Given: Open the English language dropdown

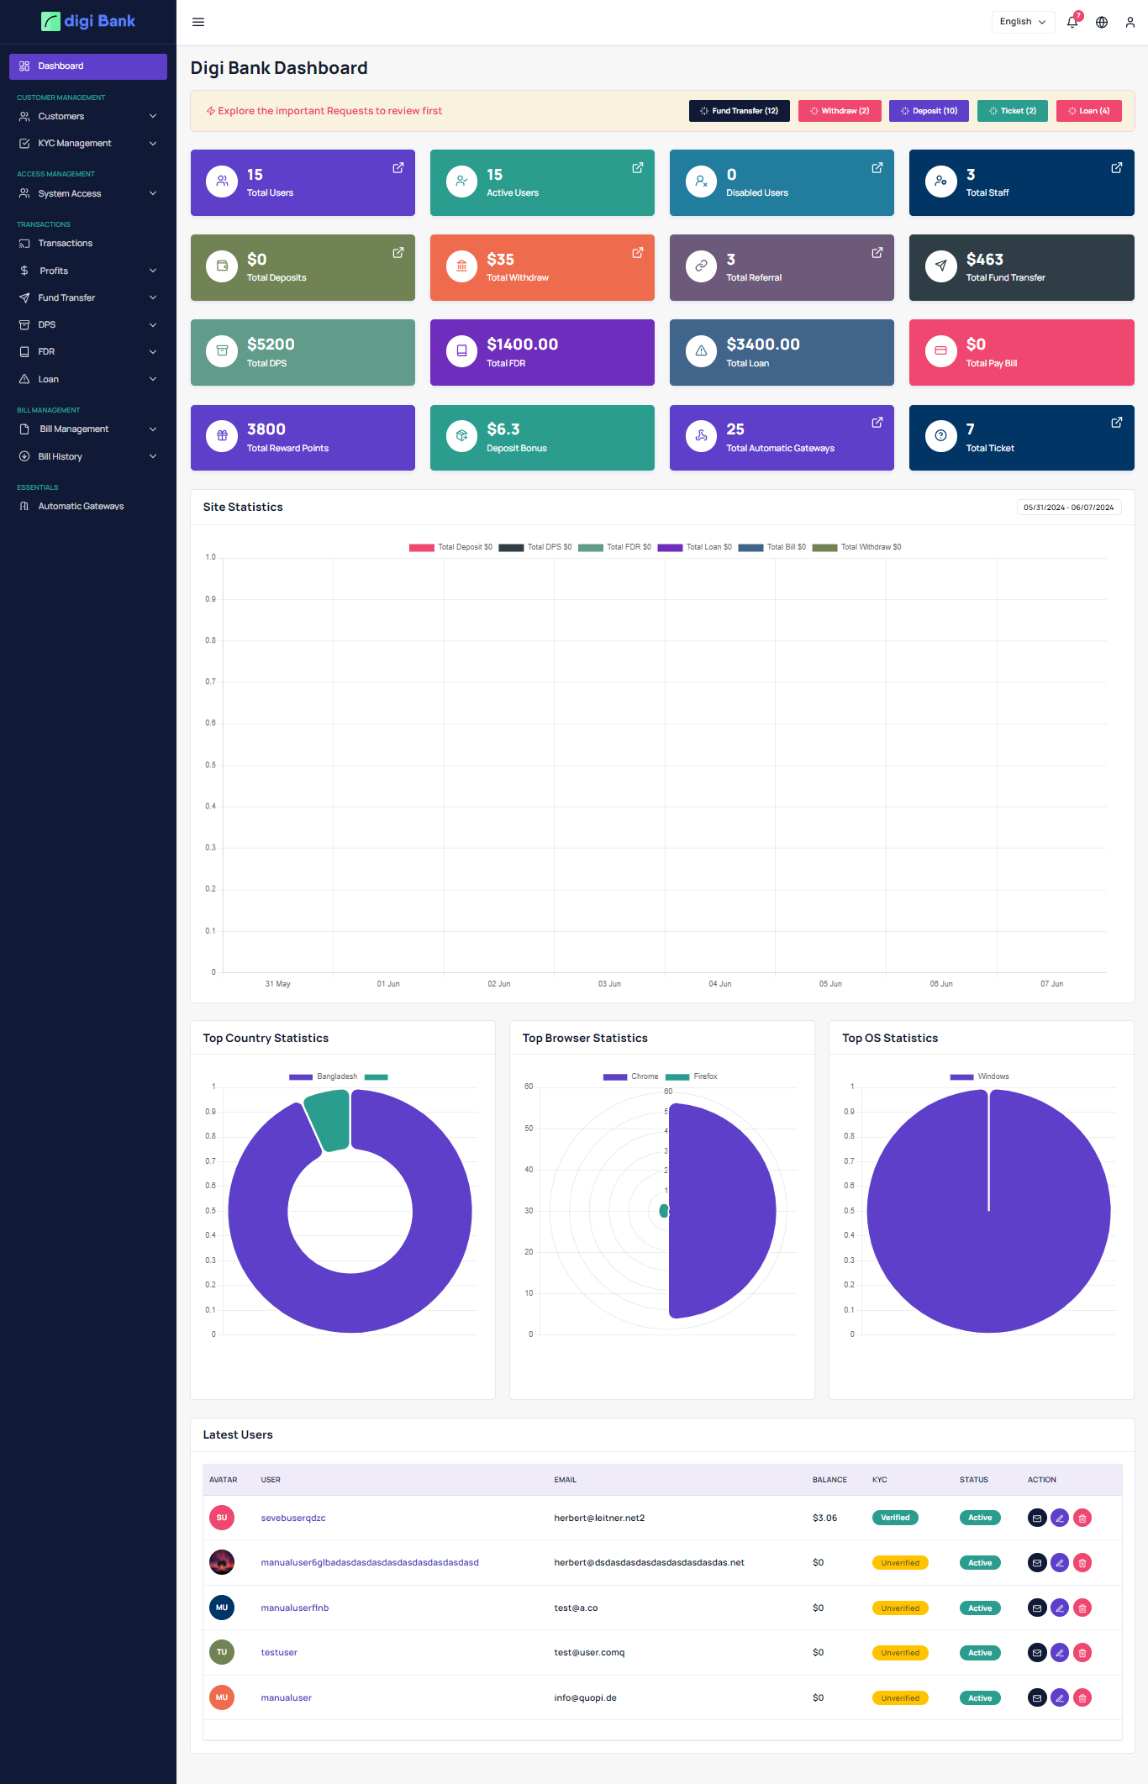Looking at the screenshot, I should coord(1023,22).
